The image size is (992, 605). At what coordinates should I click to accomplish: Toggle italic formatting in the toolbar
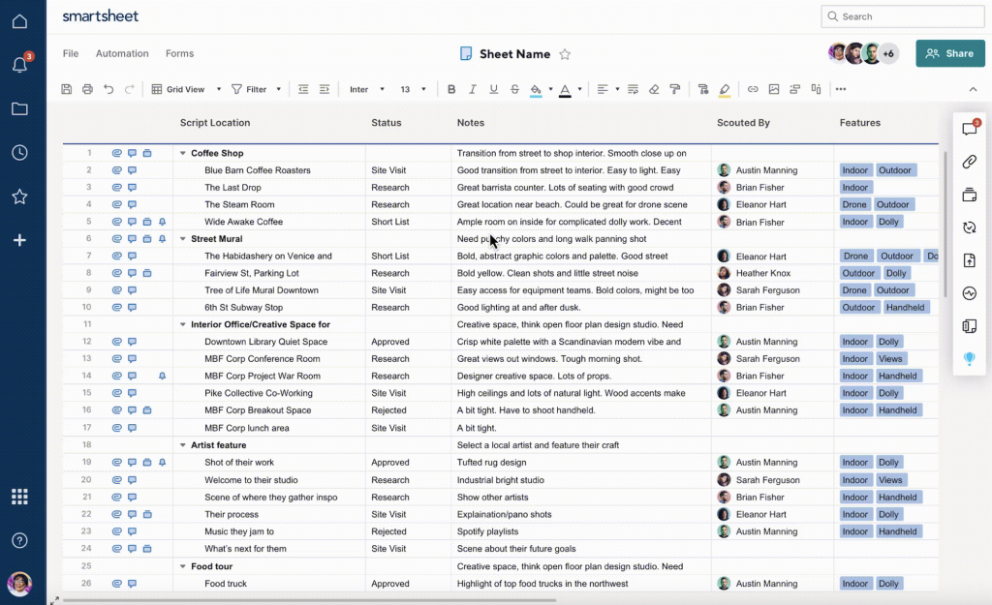(x=473, y=89)
